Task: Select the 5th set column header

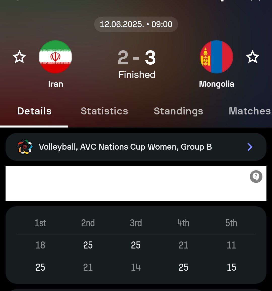Action: pyautogui.click(x=231, y=223)
